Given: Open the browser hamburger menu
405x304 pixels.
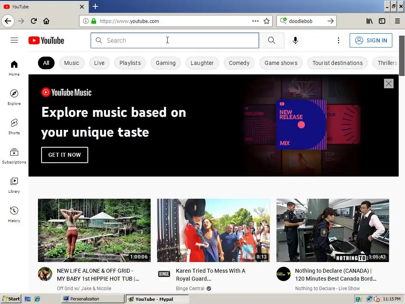Looking at the screenshot, I should 397,21.
